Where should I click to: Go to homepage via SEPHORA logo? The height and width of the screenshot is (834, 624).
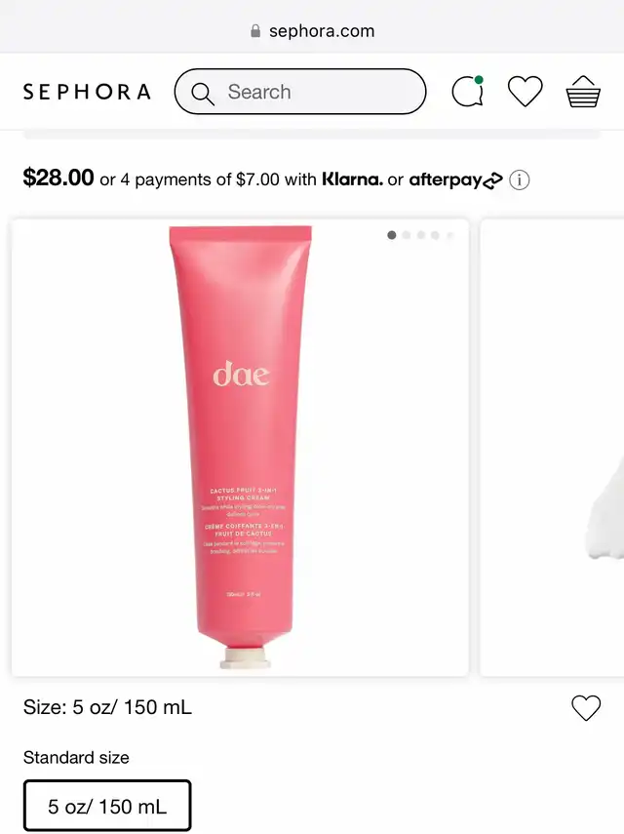tap(87, 92)
